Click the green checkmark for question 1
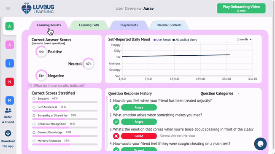The width and height of the screenshot is (275, 154). pyautogui.click(x=116, y=107)
